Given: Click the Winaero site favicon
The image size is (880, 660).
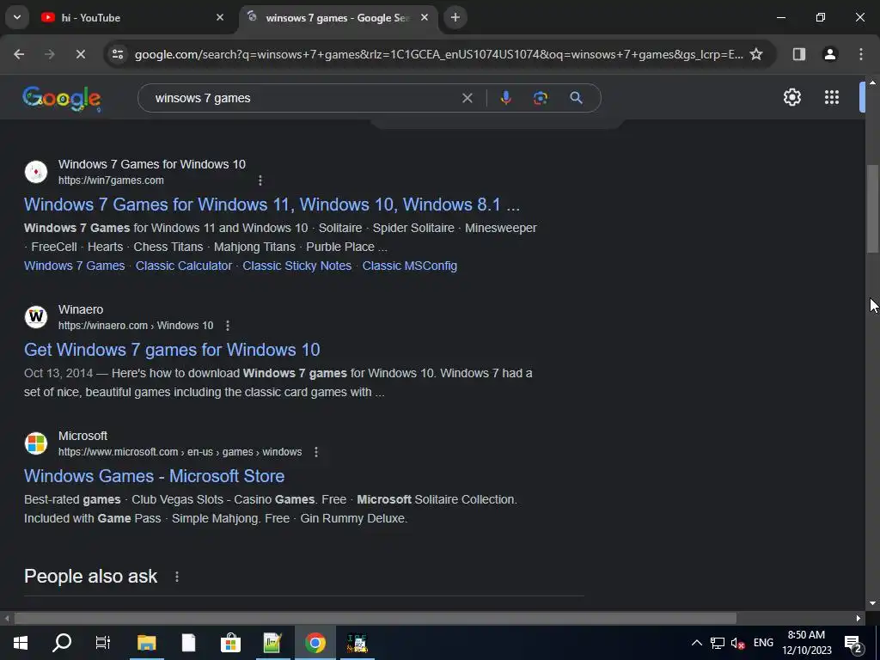Looking at the screenshot, I should coord(36,317).
